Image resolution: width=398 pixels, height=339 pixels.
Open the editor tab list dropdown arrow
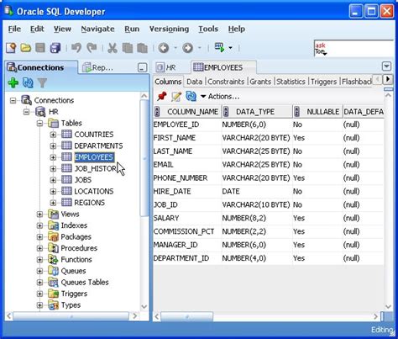pyautogui.click(x=386, y=66)
